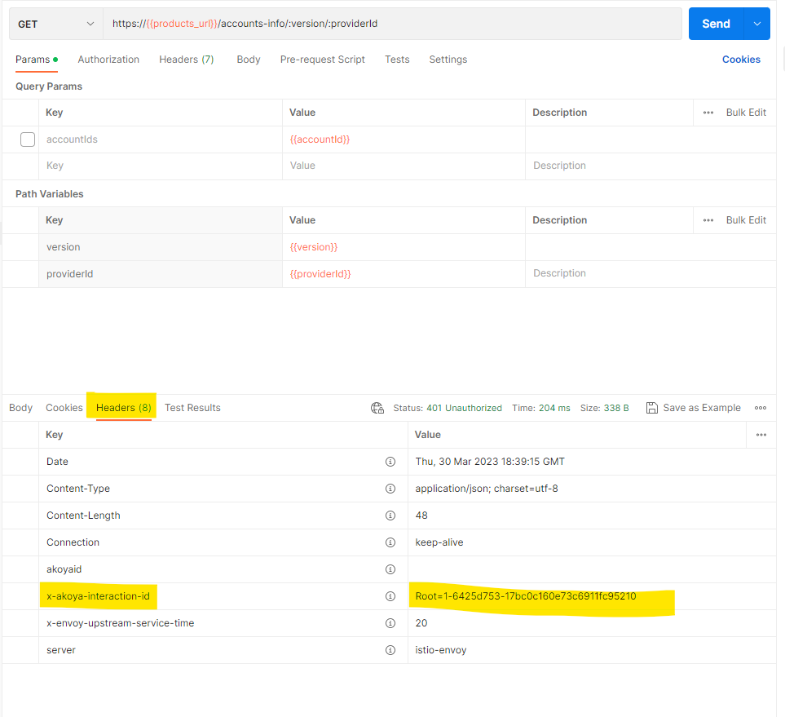785x717 pixels.
Task: Expand the Send button dropdown arrow
Action: coord(757,24)
